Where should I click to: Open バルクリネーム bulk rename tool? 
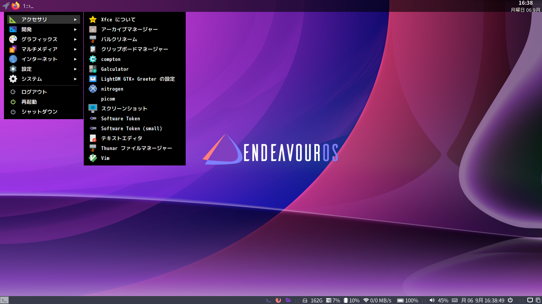[135, 39]
